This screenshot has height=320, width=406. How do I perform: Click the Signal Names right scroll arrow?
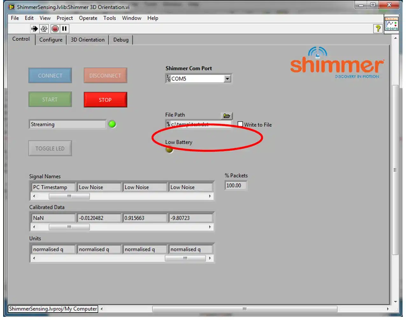(210, 196)
